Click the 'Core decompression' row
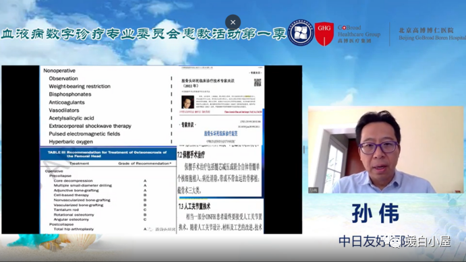The image size is (466, 262). [100, 181]
